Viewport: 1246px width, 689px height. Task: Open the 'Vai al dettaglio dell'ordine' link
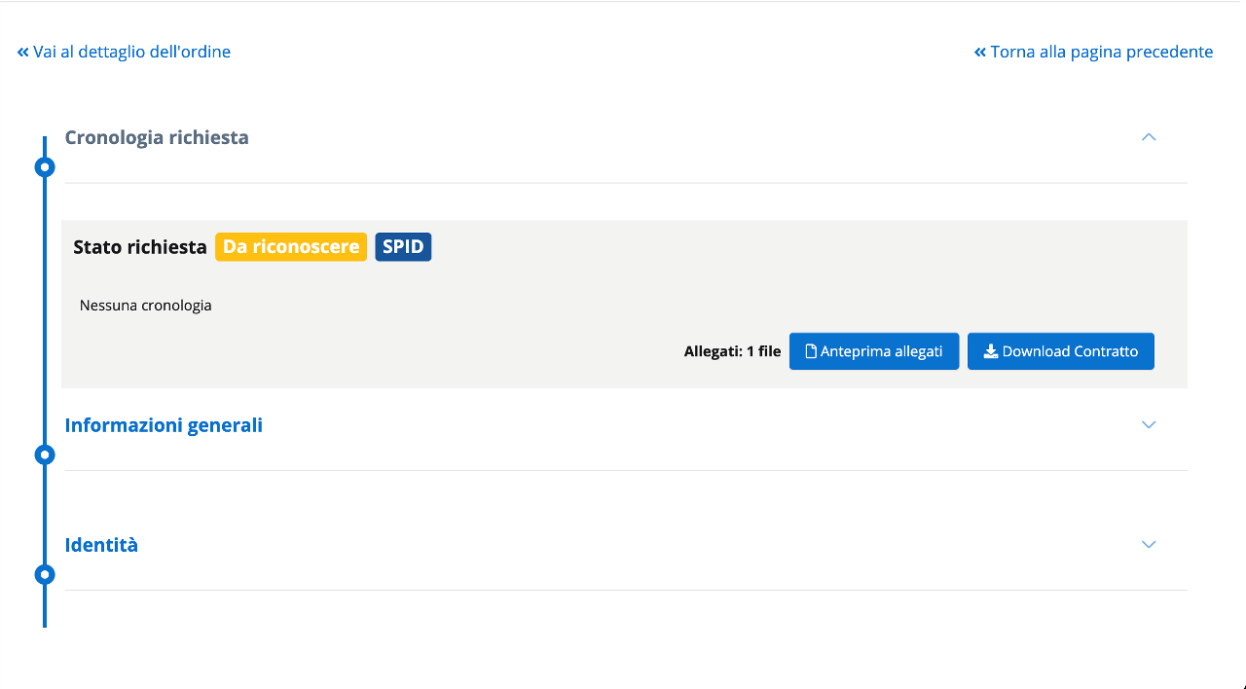point(131,52)
